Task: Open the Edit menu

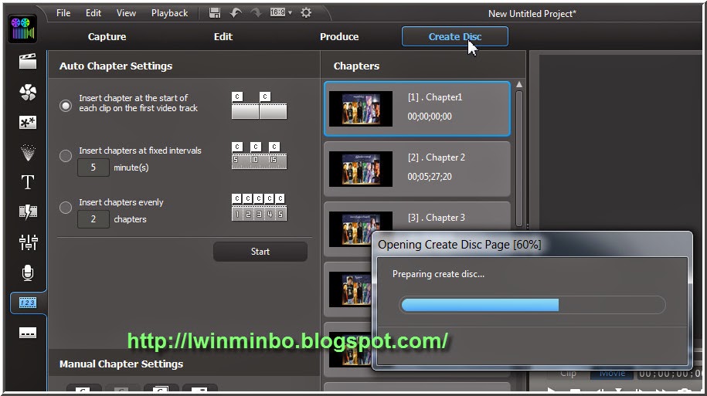Action: [x=93, y=13]
